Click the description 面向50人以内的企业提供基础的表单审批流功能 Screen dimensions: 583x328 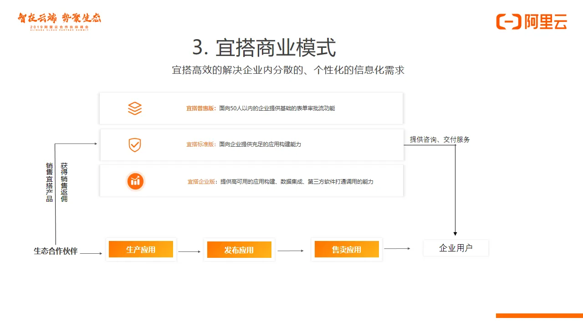[277, 108]
